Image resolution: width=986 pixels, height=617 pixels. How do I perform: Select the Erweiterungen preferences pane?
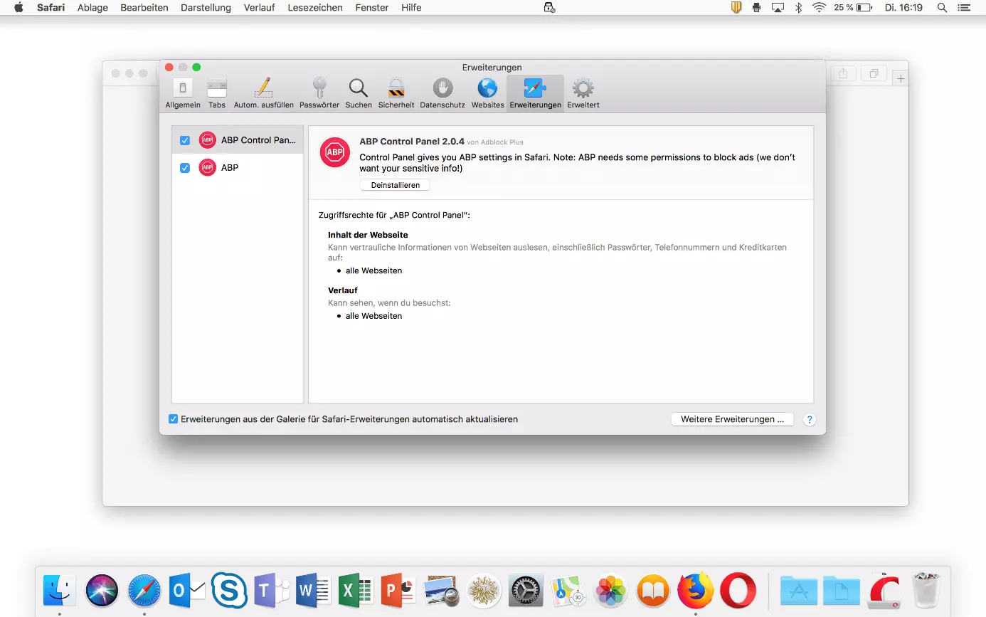point(535,93)
